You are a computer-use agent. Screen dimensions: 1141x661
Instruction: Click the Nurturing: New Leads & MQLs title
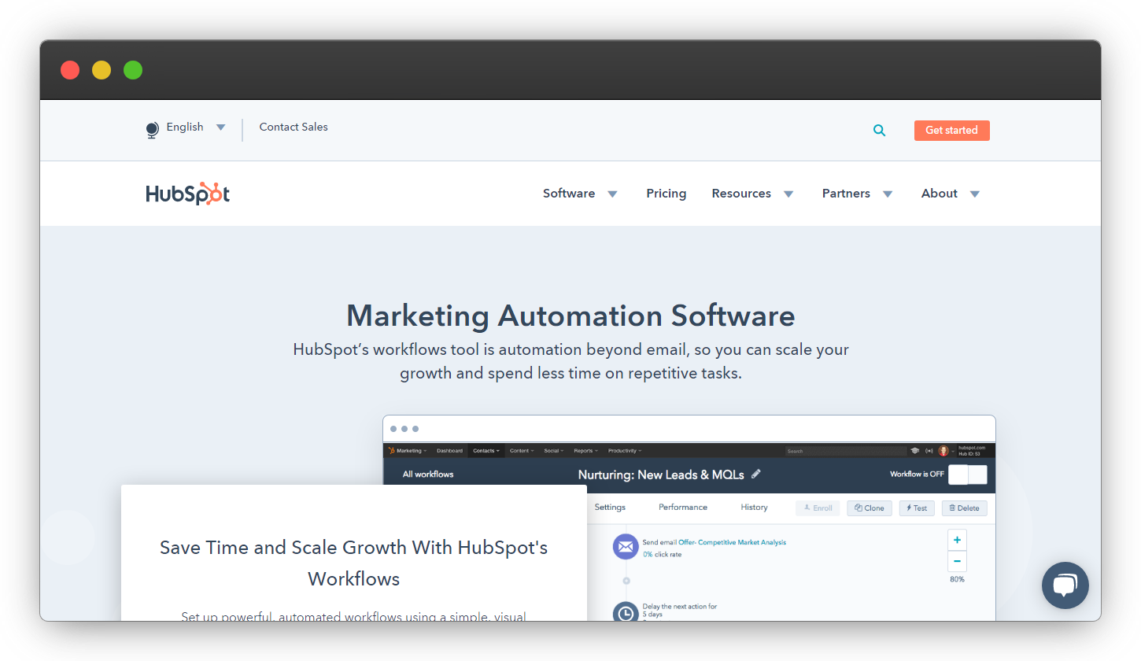click(x=661, y=475)
